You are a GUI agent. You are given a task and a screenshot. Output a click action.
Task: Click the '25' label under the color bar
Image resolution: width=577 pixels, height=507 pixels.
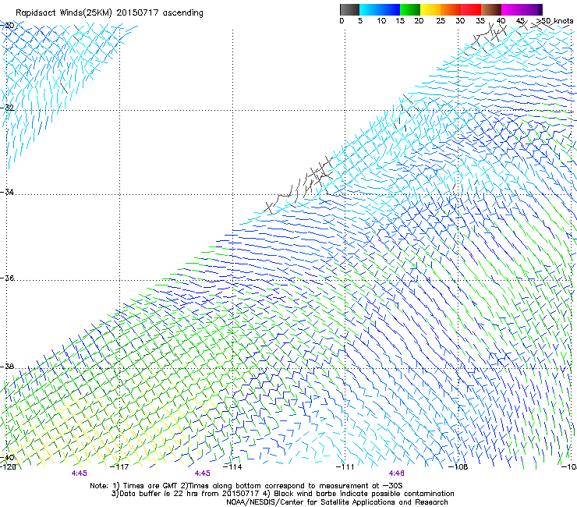pyautogui.click(x=441, y=21)
